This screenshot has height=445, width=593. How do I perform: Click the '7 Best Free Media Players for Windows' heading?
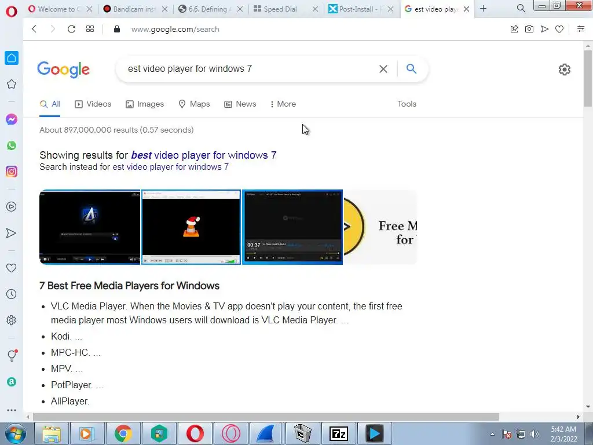(x=129, y=286)
